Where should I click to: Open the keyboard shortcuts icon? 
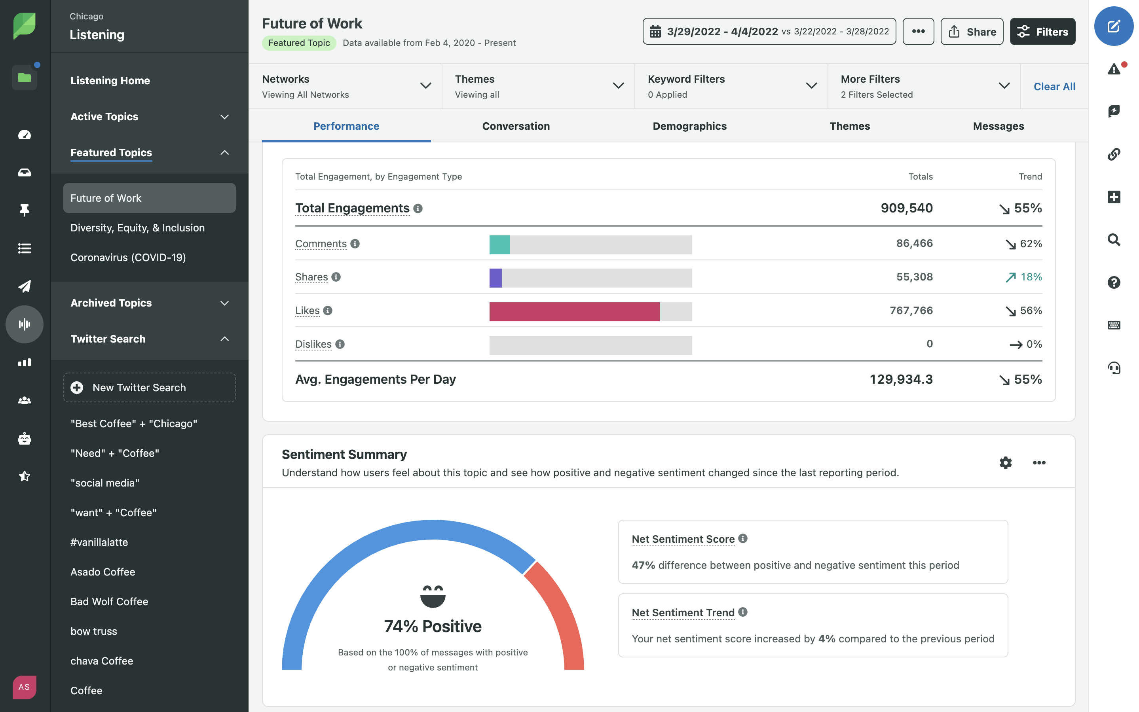point(1114,325)
